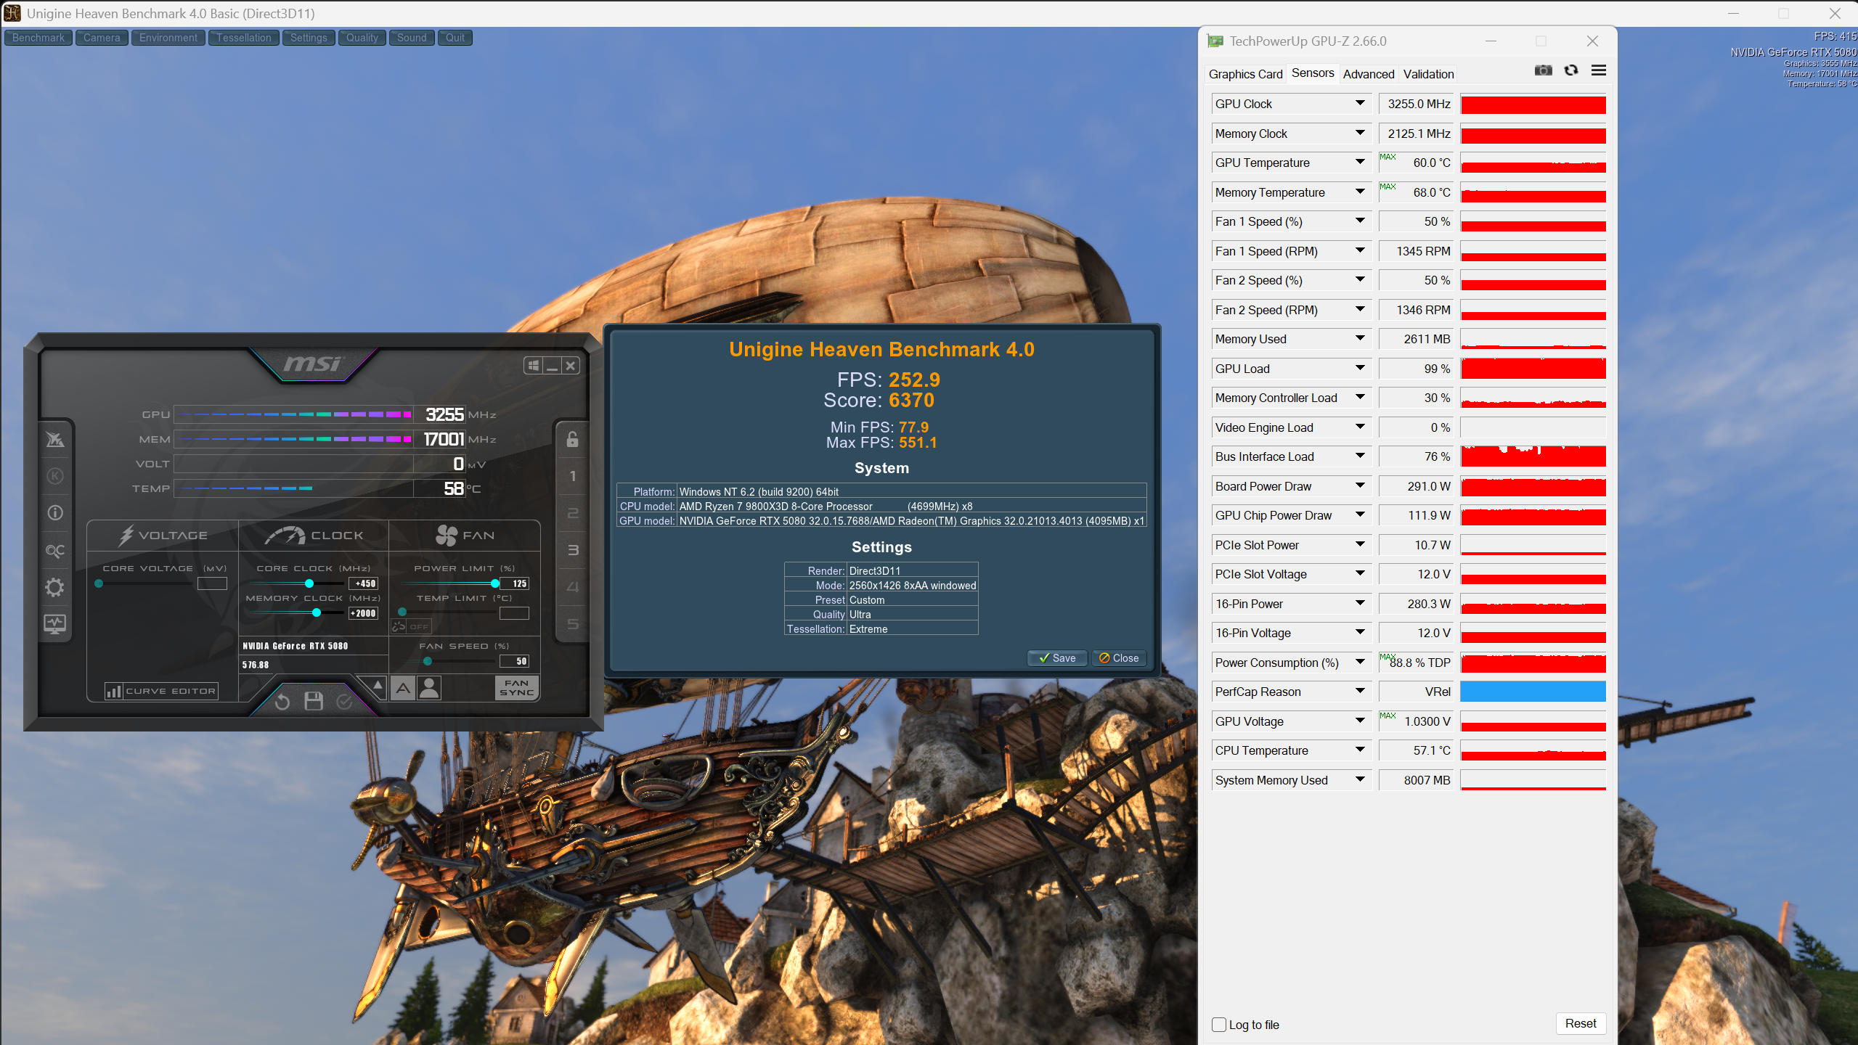Select Afterburner profile slot 1
Viewport: 1858px width, 1045px height.
[x=573, y=476]
